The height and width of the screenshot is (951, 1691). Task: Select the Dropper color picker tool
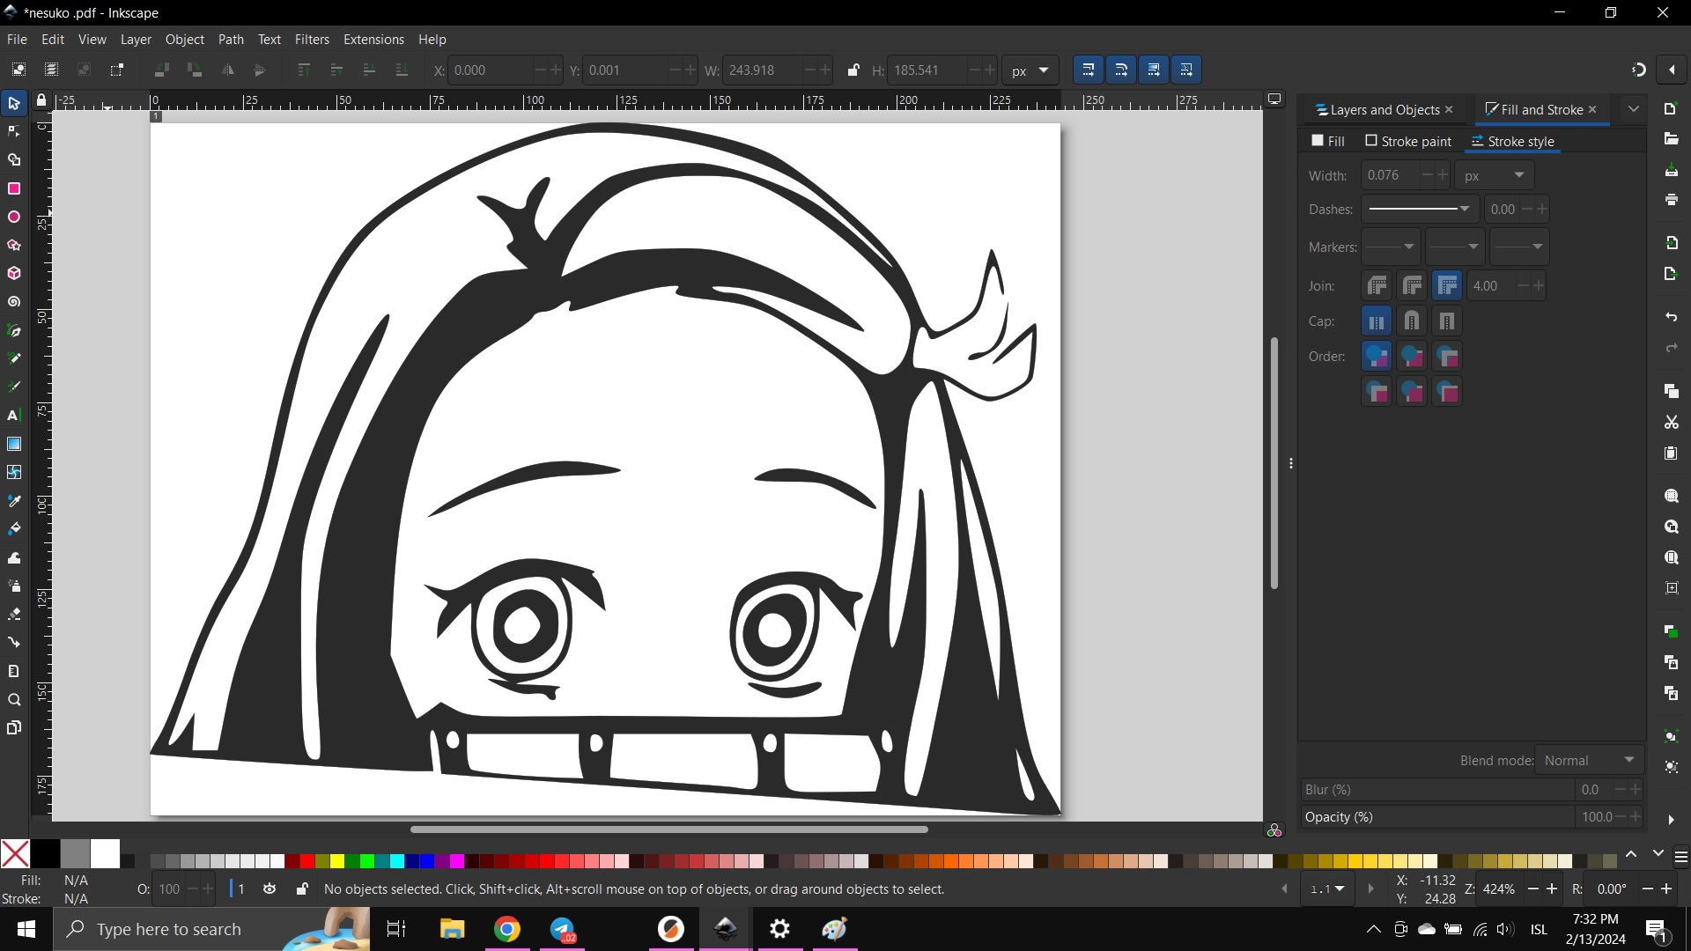point(14,501)
